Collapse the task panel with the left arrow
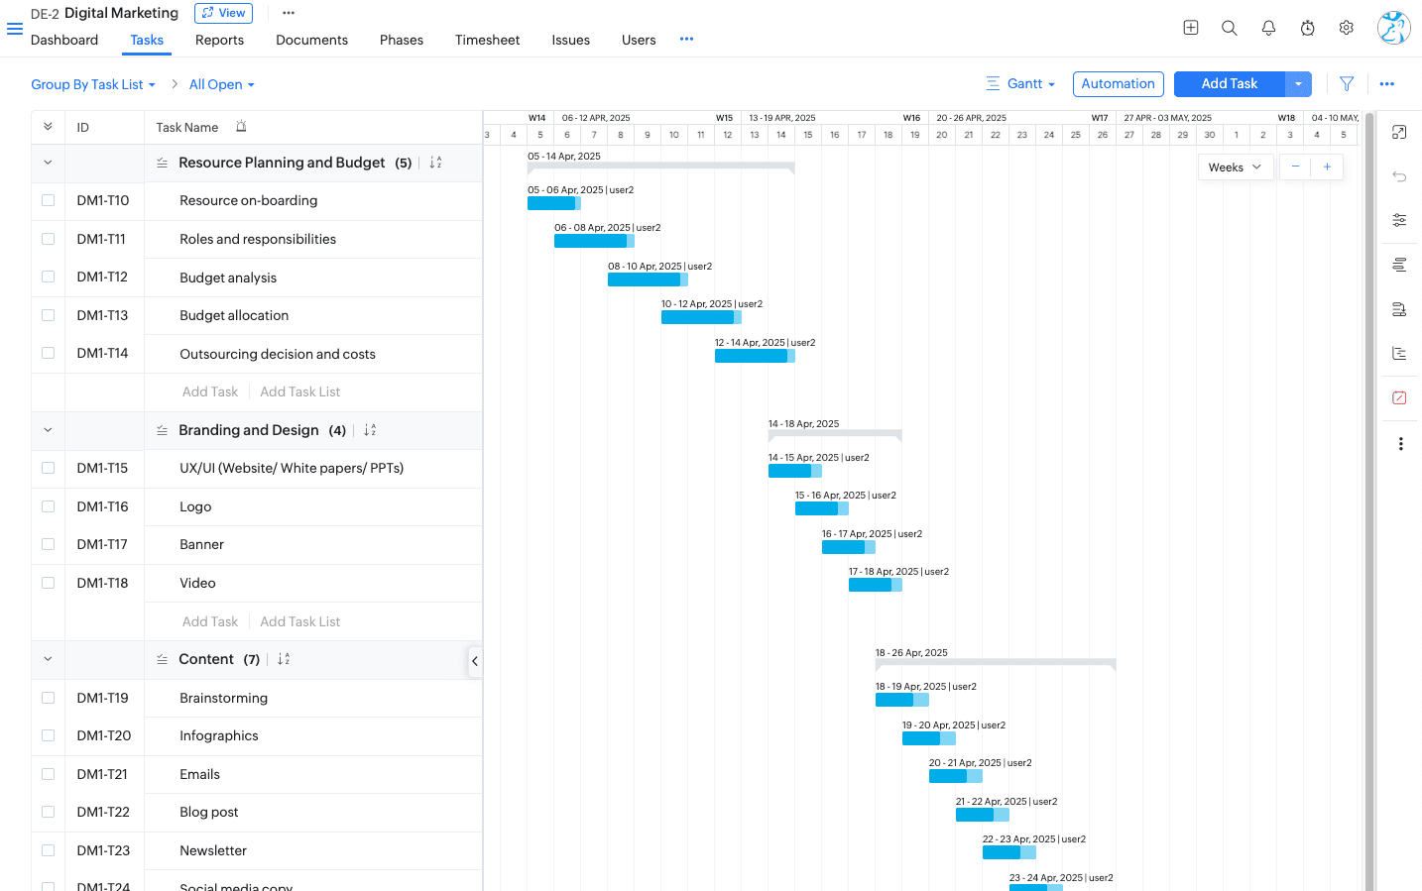The height and width of the screenshot is (891, 1422). click(475, 661)
